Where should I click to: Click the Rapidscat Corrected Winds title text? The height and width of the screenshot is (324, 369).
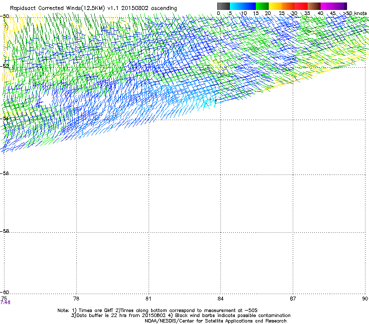click(x=93, y=8)
